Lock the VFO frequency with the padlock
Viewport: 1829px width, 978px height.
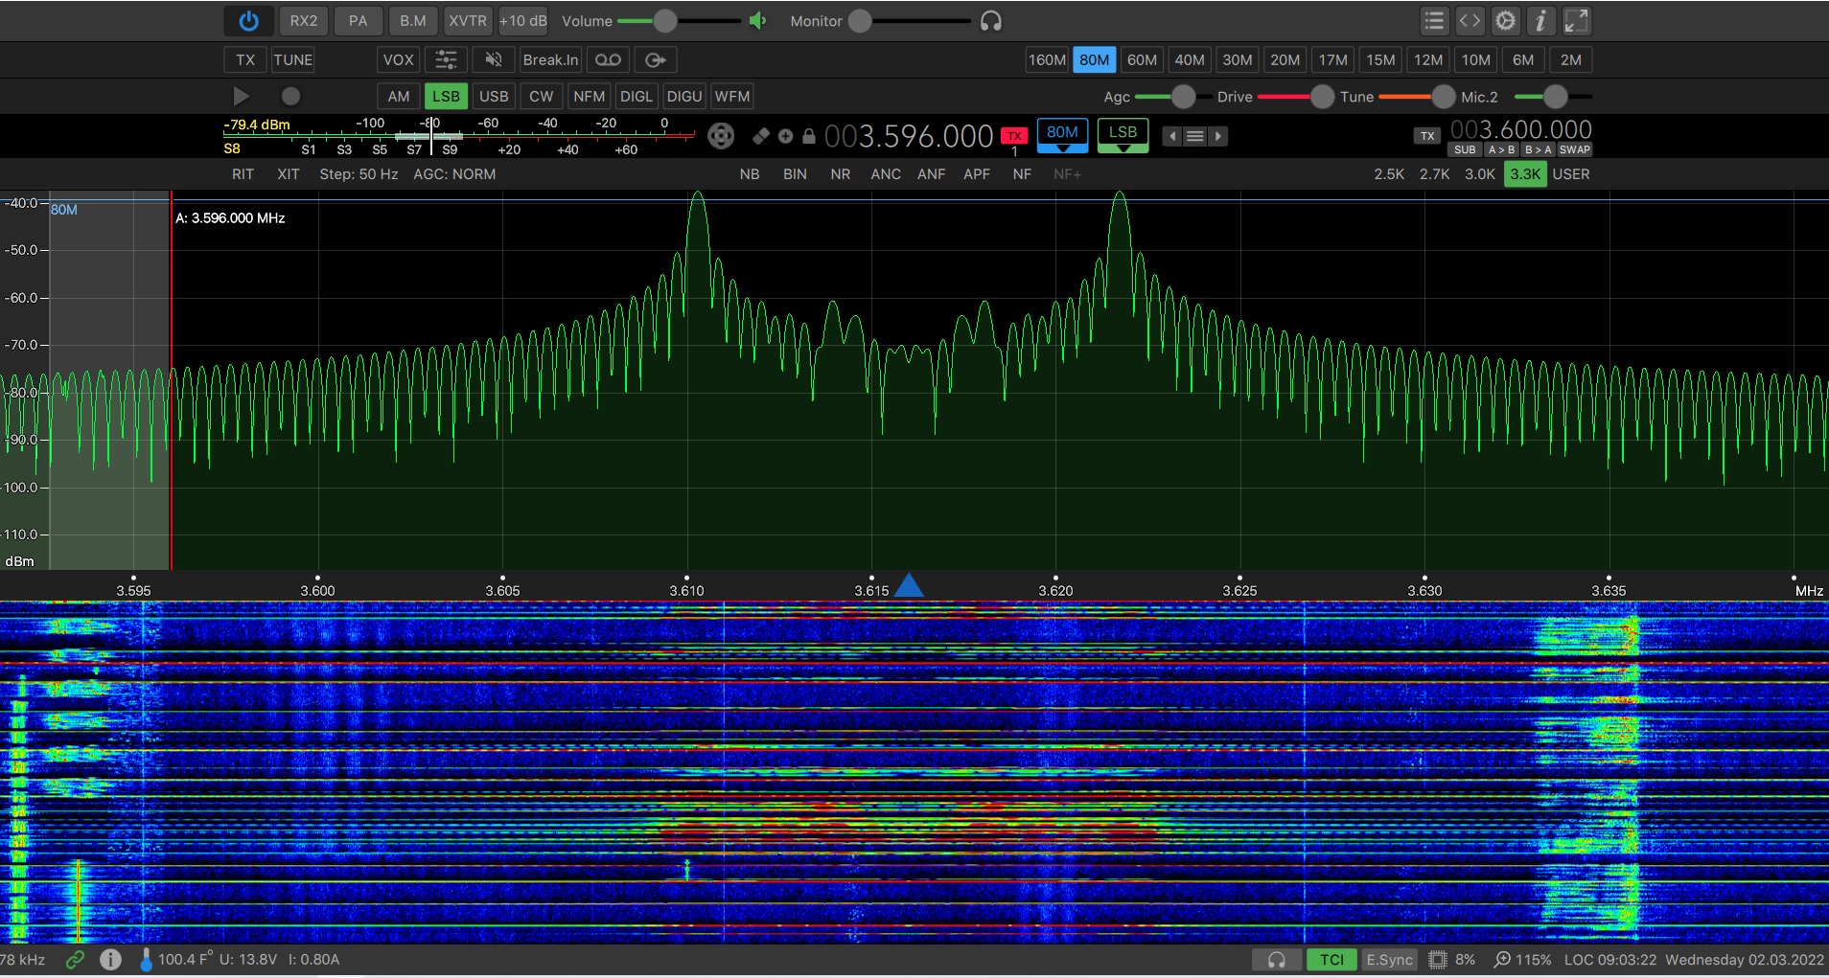809,136
